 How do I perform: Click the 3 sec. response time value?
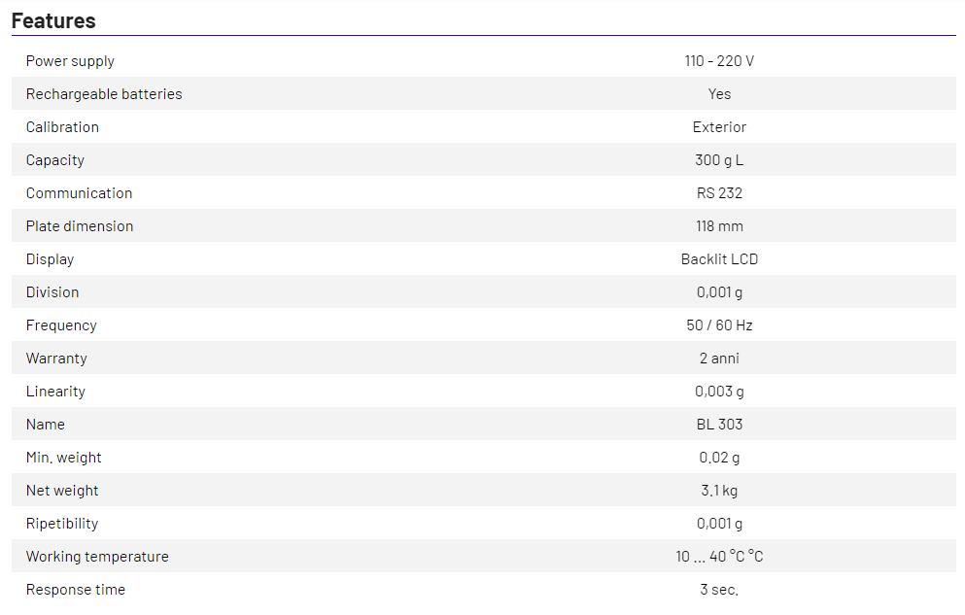pos(719,590)
